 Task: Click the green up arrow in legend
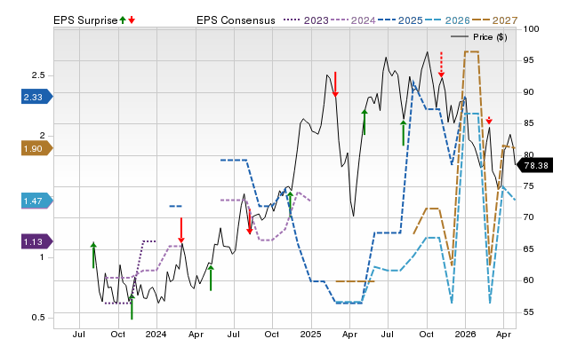click(x=123, y=20)
